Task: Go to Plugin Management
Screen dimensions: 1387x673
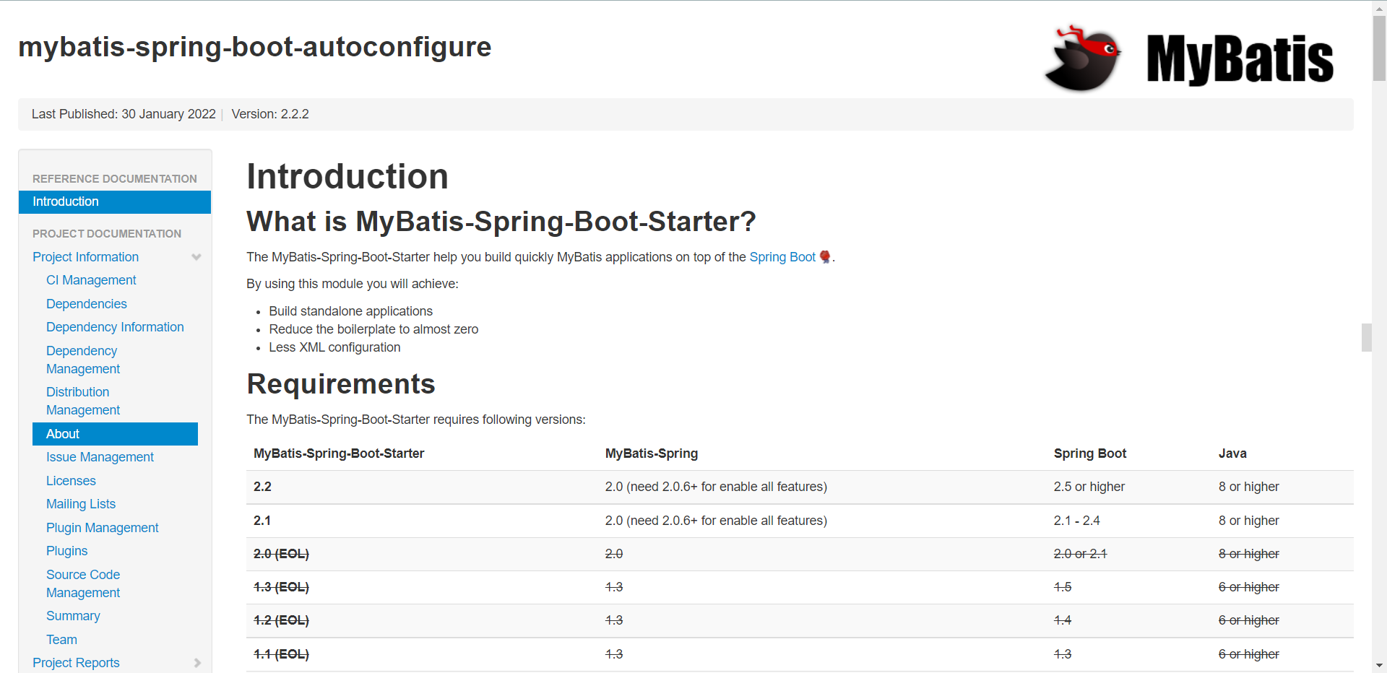Action: click(103, 528)
